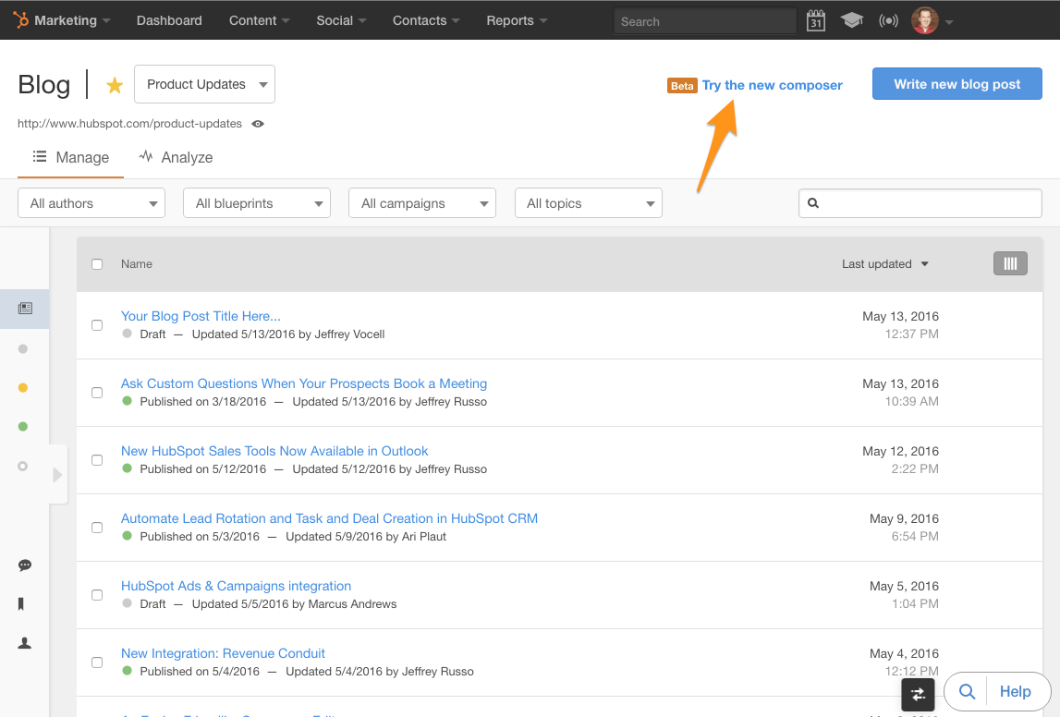Click the column layout settings button
Screen dimensions: 1060x717
click(x=1010, y=263)
